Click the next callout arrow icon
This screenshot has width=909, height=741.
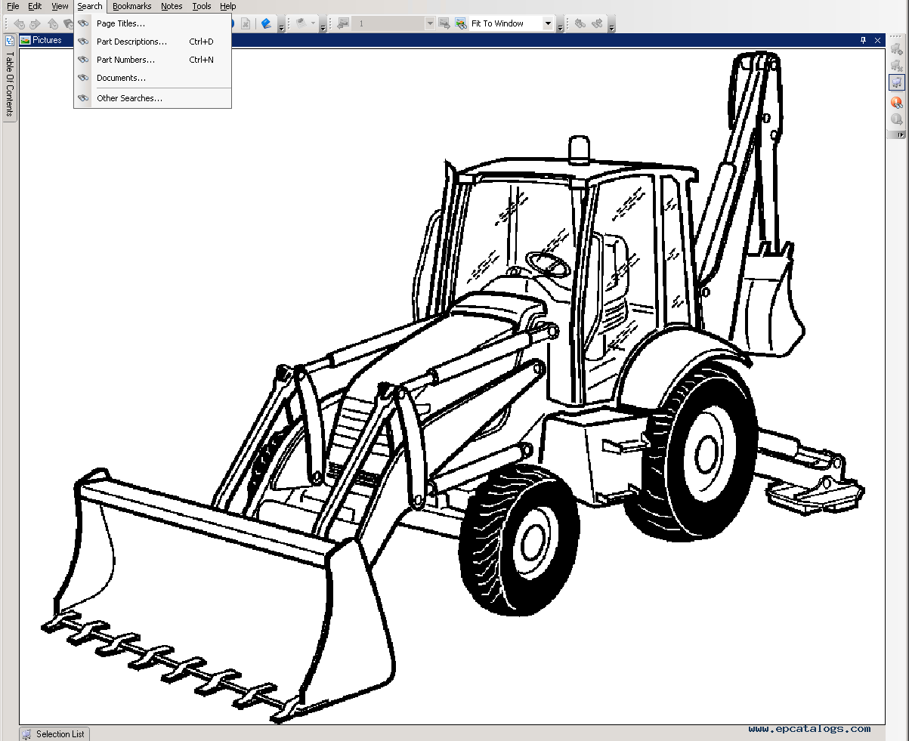click(897, 119)
